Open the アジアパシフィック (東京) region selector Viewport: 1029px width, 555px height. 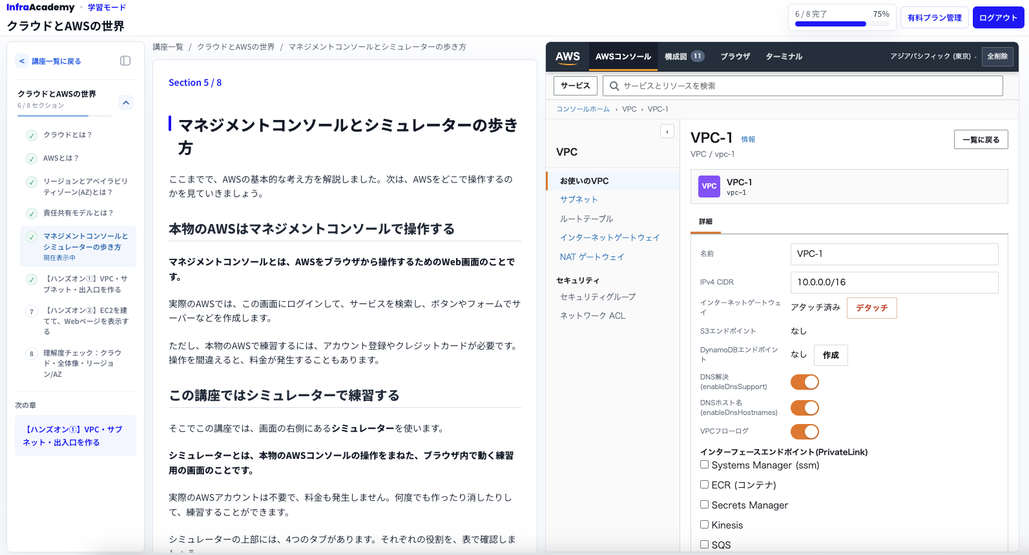(933, 57)
